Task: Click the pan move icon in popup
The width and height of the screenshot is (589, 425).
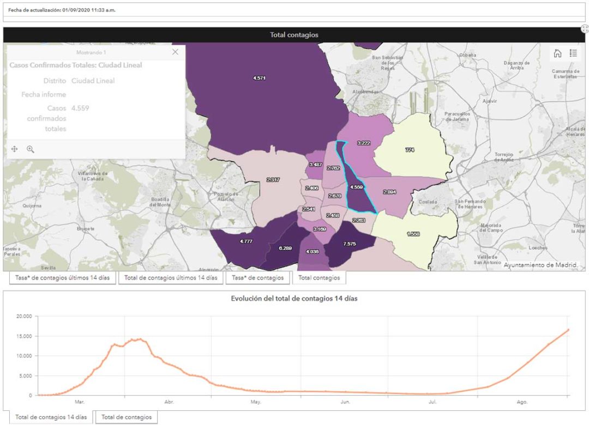Action: click(x=14, y=149)
